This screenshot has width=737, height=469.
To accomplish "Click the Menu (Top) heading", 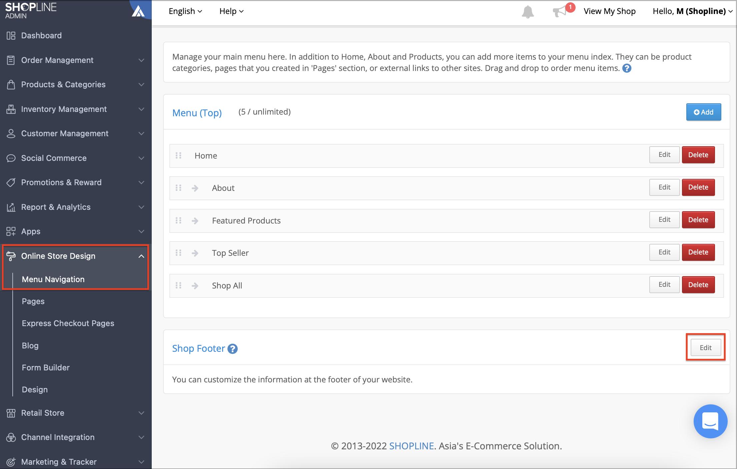I will tap(197, 113).
